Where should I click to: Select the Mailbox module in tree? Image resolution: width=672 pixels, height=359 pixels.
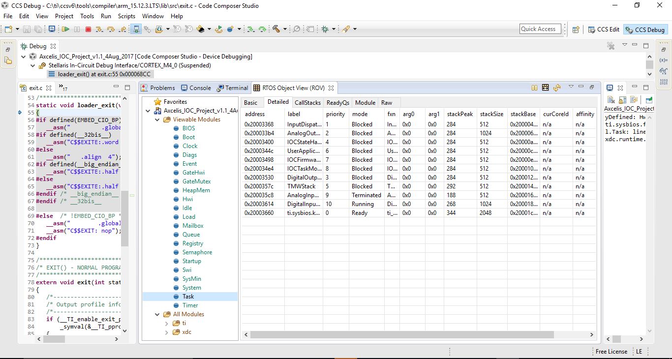tap(193, 226)
